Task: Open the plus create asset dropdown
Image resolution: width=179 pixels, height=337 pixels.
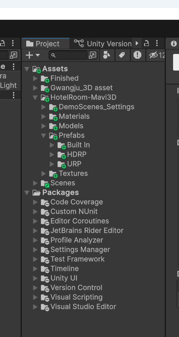Action: pos(33,55)
